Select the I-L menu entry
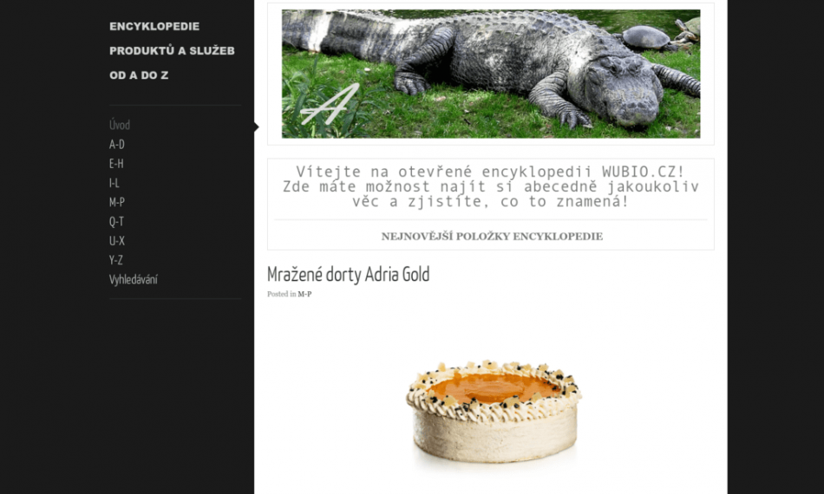824x494 pixels. point(114,183)
